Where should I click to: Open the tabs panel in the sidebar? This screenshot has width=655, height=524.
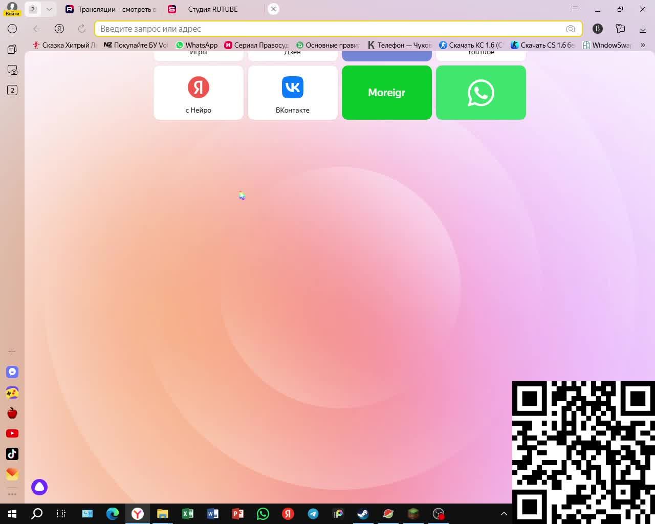tap(12, 49)
